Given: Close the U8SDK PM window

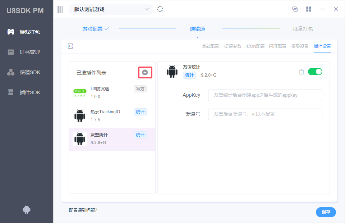Looking at the screenshot, I should [x=336, y=9].
